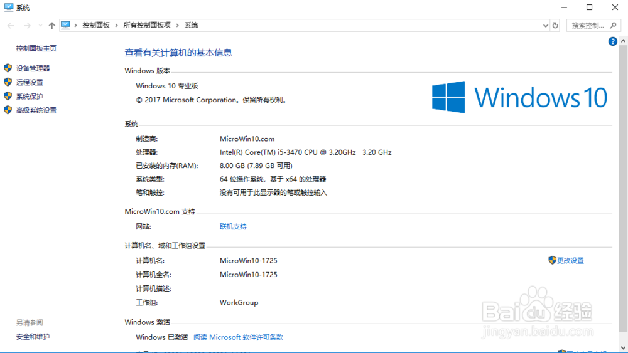Select 控制面板 in the address breadcrumb
This screenshot has width=628, height=353.
click(96, 25)
